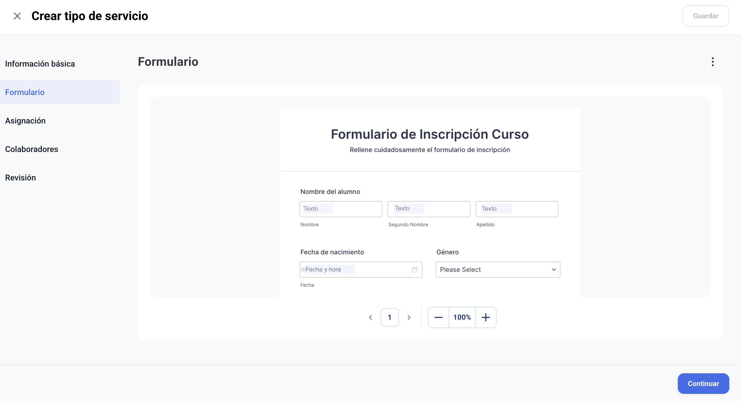
Task: Close the Crear tipo de servicio dialog
Action: tap(17, 16)
